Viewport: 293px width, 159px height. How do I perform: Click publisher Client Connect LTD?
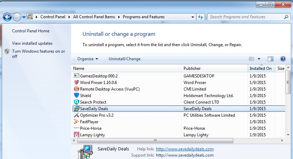(x=201, y=102)
